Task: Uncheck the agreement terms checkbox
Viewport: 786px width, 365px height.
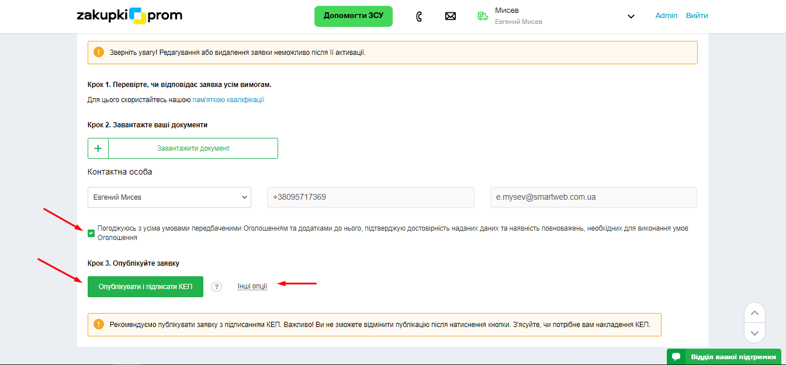Action: (91, 234)
